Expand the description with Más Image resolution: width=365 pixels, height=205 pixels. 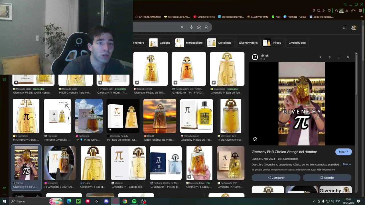[x=347, y=164]
